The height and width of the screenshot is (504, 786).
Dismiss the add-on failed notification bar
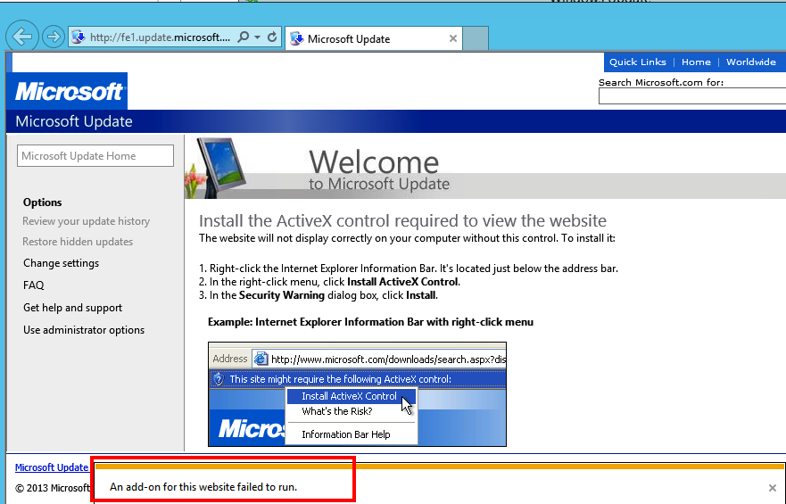773,487
